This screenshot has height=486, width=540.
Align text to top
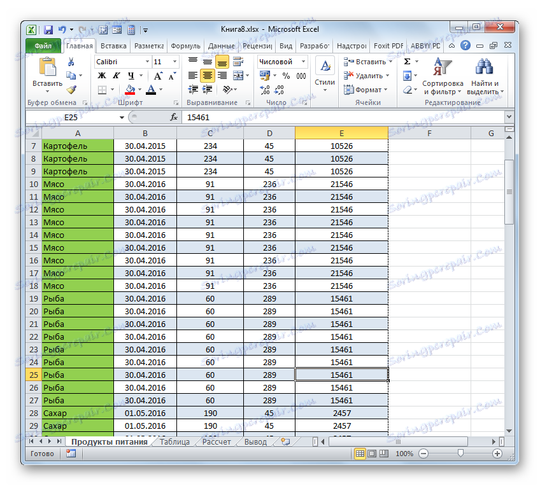click(x=193, y=62)
